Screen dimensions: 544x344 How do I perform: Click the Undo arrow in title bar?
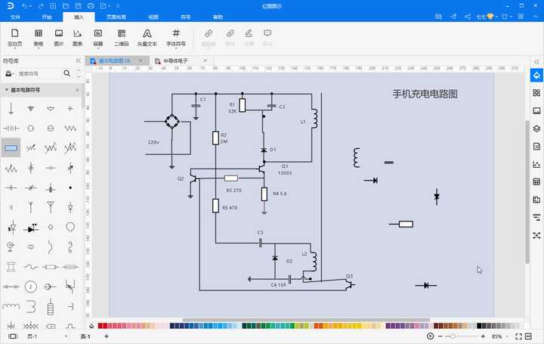24,6
